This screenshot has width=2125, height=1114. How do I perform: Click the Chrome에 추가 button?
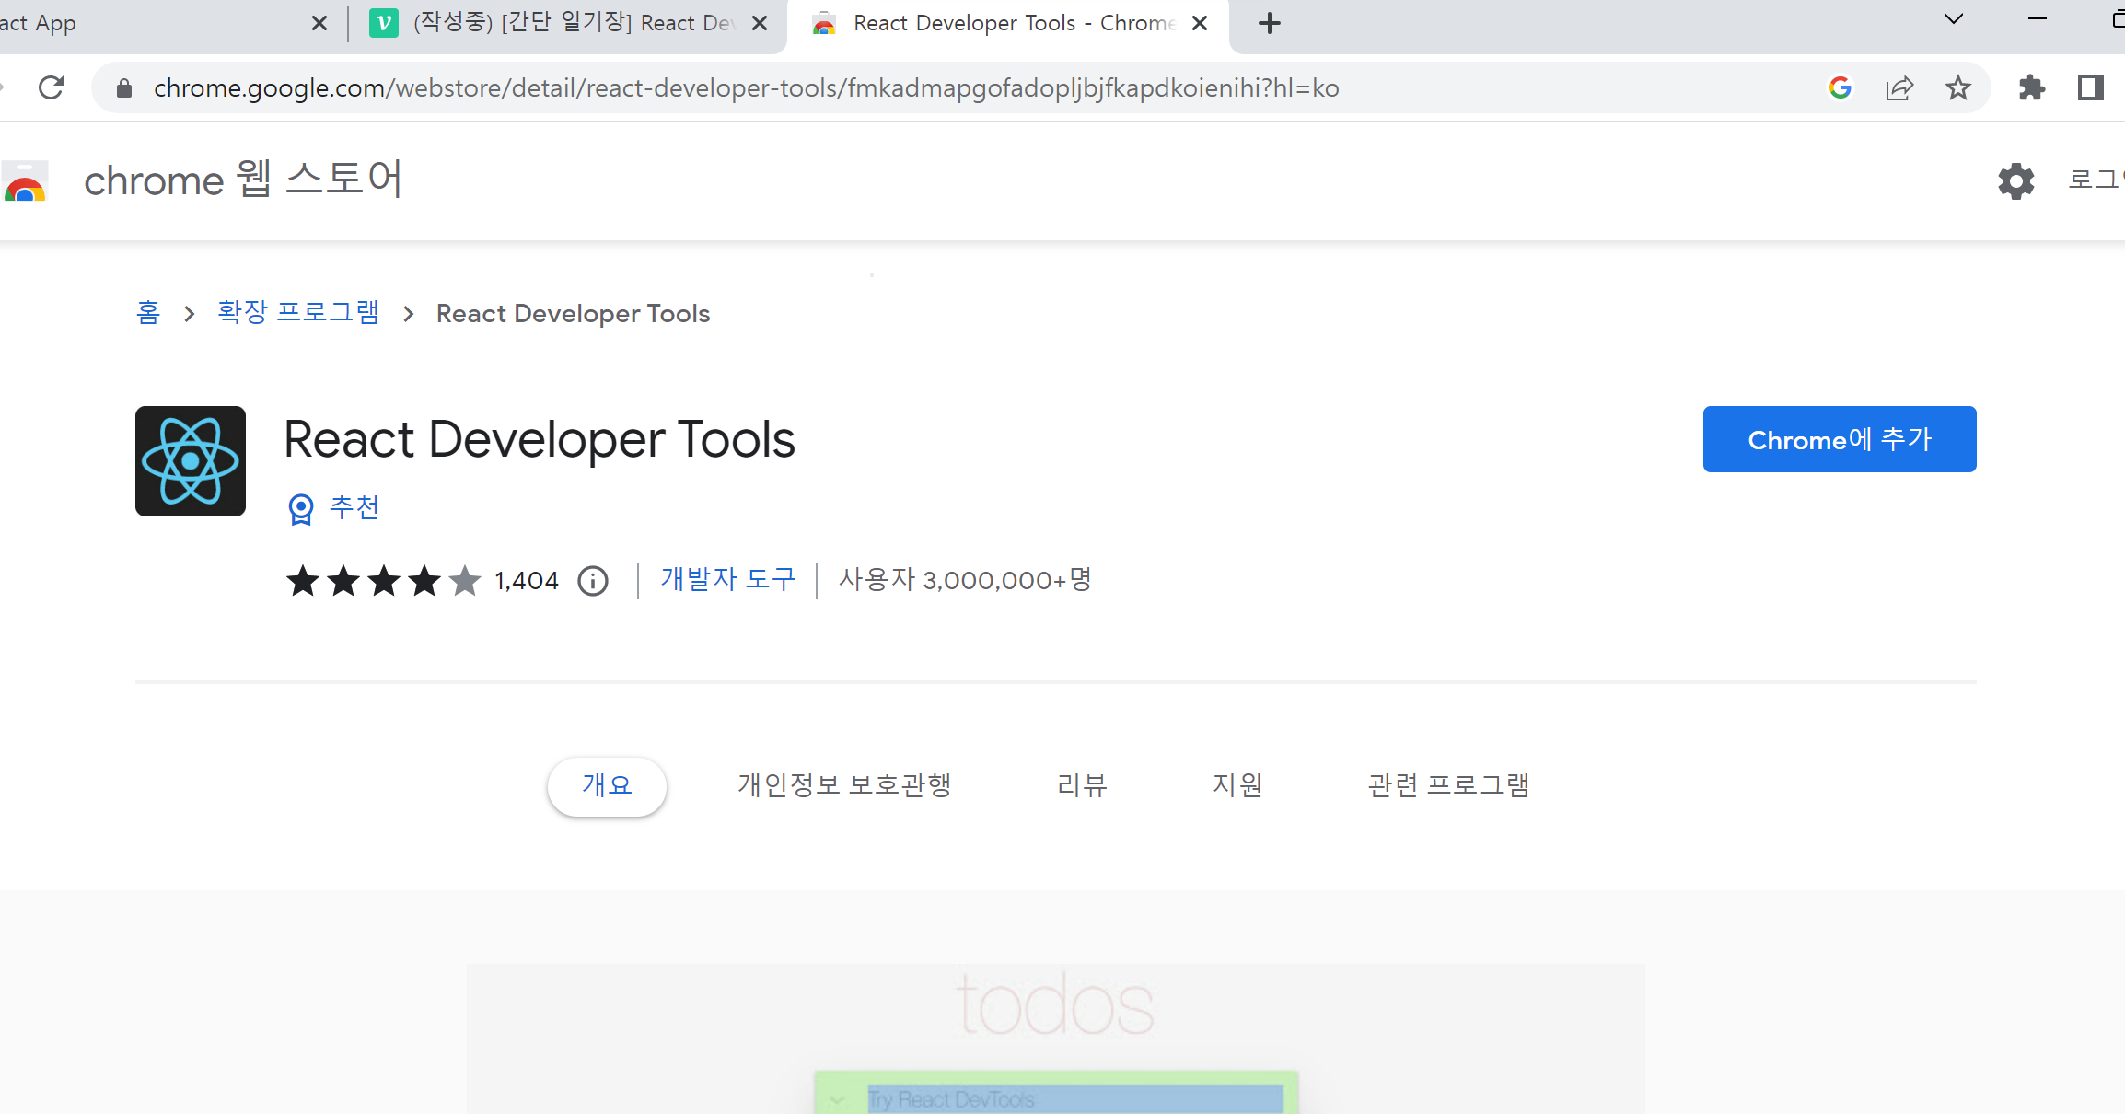1840,439
